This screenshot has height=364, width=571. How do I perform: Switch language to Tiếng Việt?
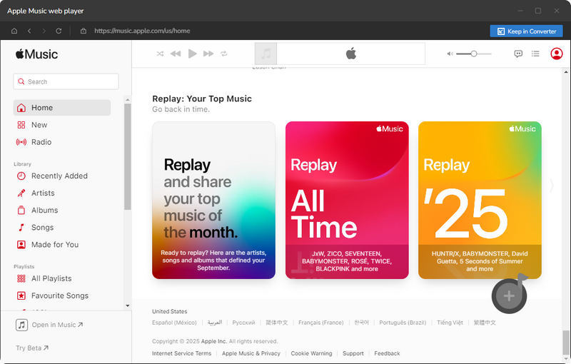450,323
